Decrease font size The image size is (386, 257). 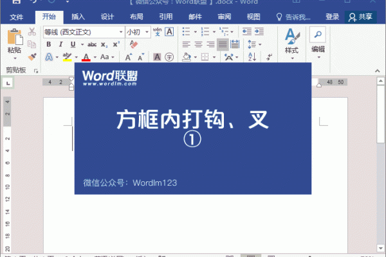point(141,57)
